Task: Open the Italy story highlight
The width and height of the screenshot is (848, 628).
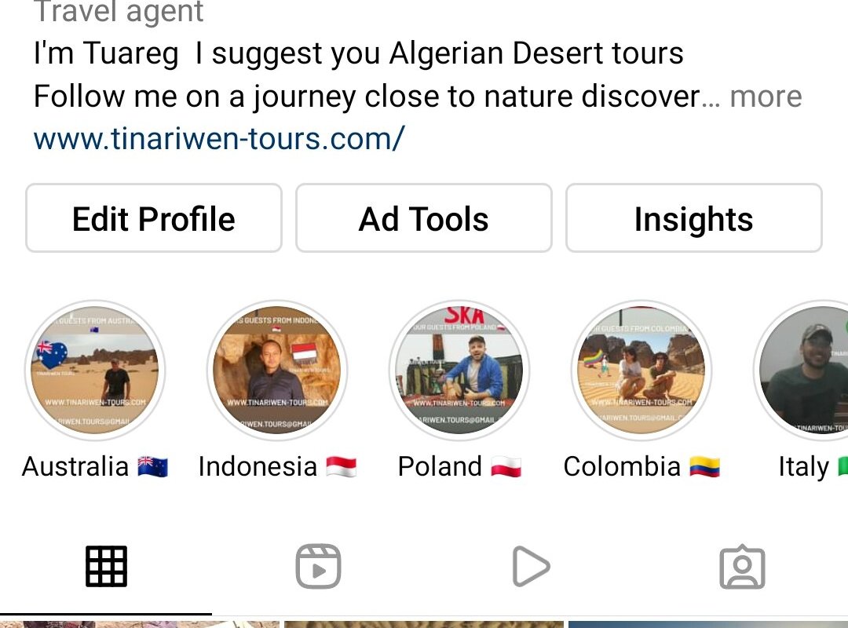Action: 802,371
